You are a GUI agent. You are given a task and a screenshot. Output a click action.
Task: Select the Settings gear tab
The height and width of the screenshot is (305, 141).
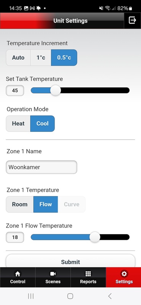pos(124,277)
